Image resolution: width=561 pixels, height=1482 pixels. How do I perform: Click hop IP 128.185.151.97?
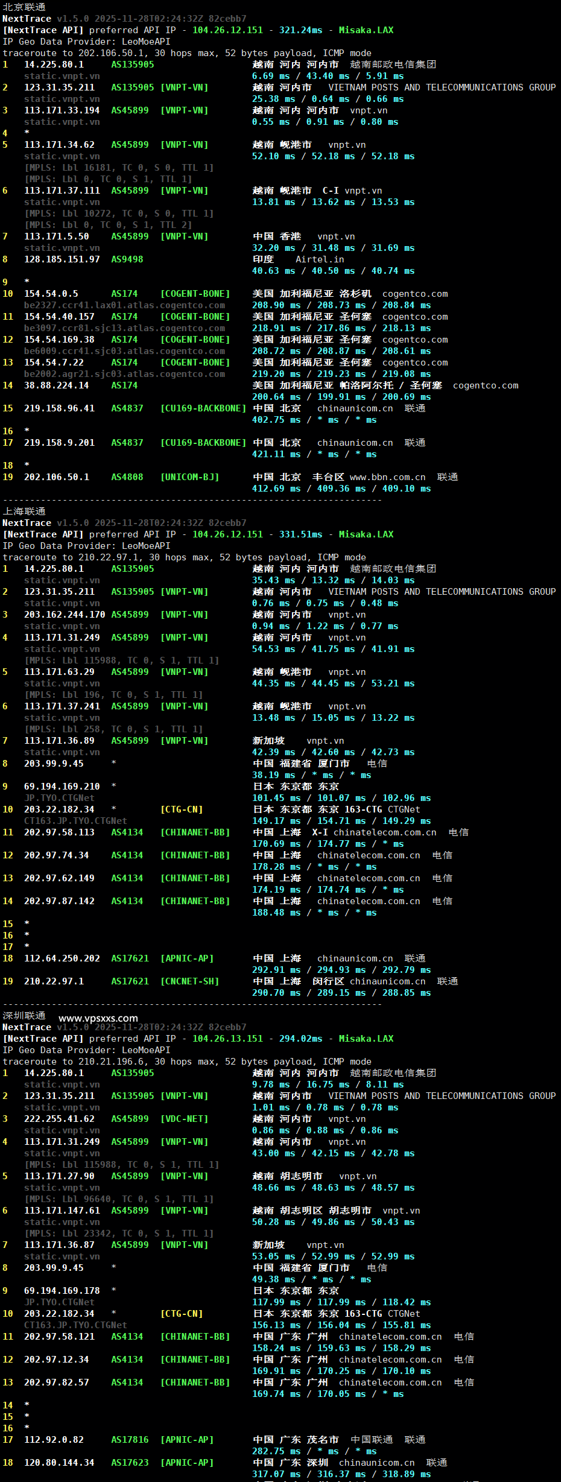[62, 259]
